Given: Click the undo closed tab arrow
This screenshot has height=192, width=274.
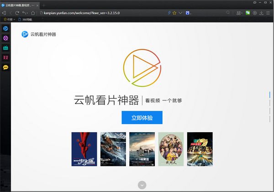Looking at the screenshot, I should pos(25,13).
